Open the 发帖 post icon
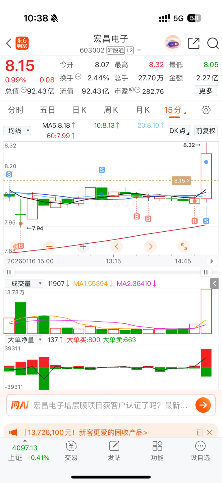This screenshot has height=483, width=222. [114, 451]
